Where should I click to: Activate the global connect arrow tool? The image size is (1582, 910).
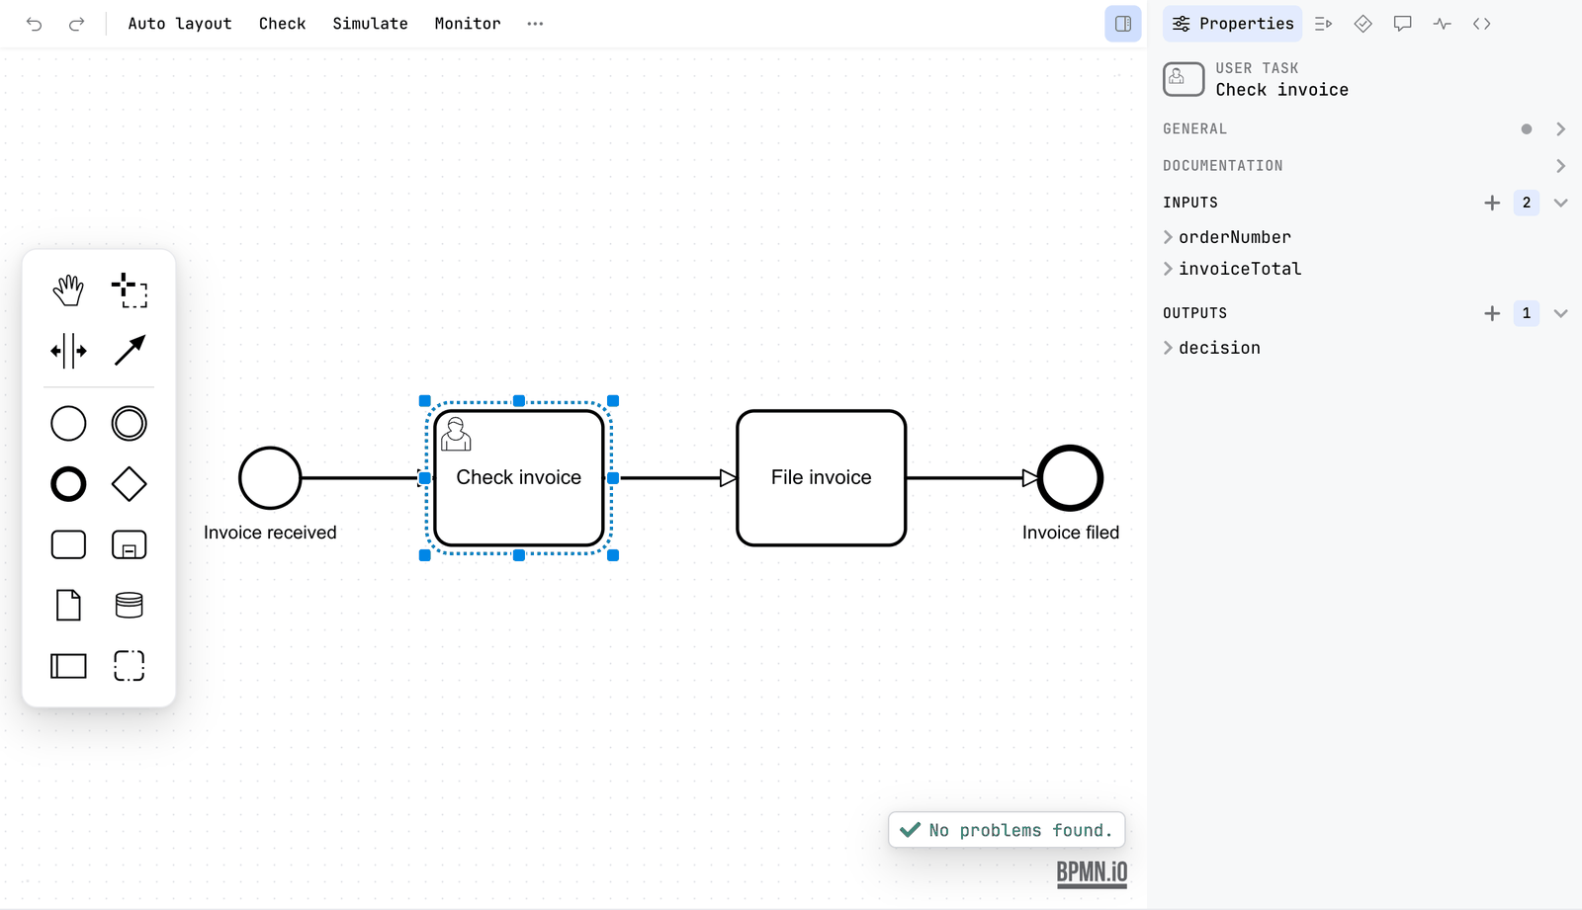[130, 351]
